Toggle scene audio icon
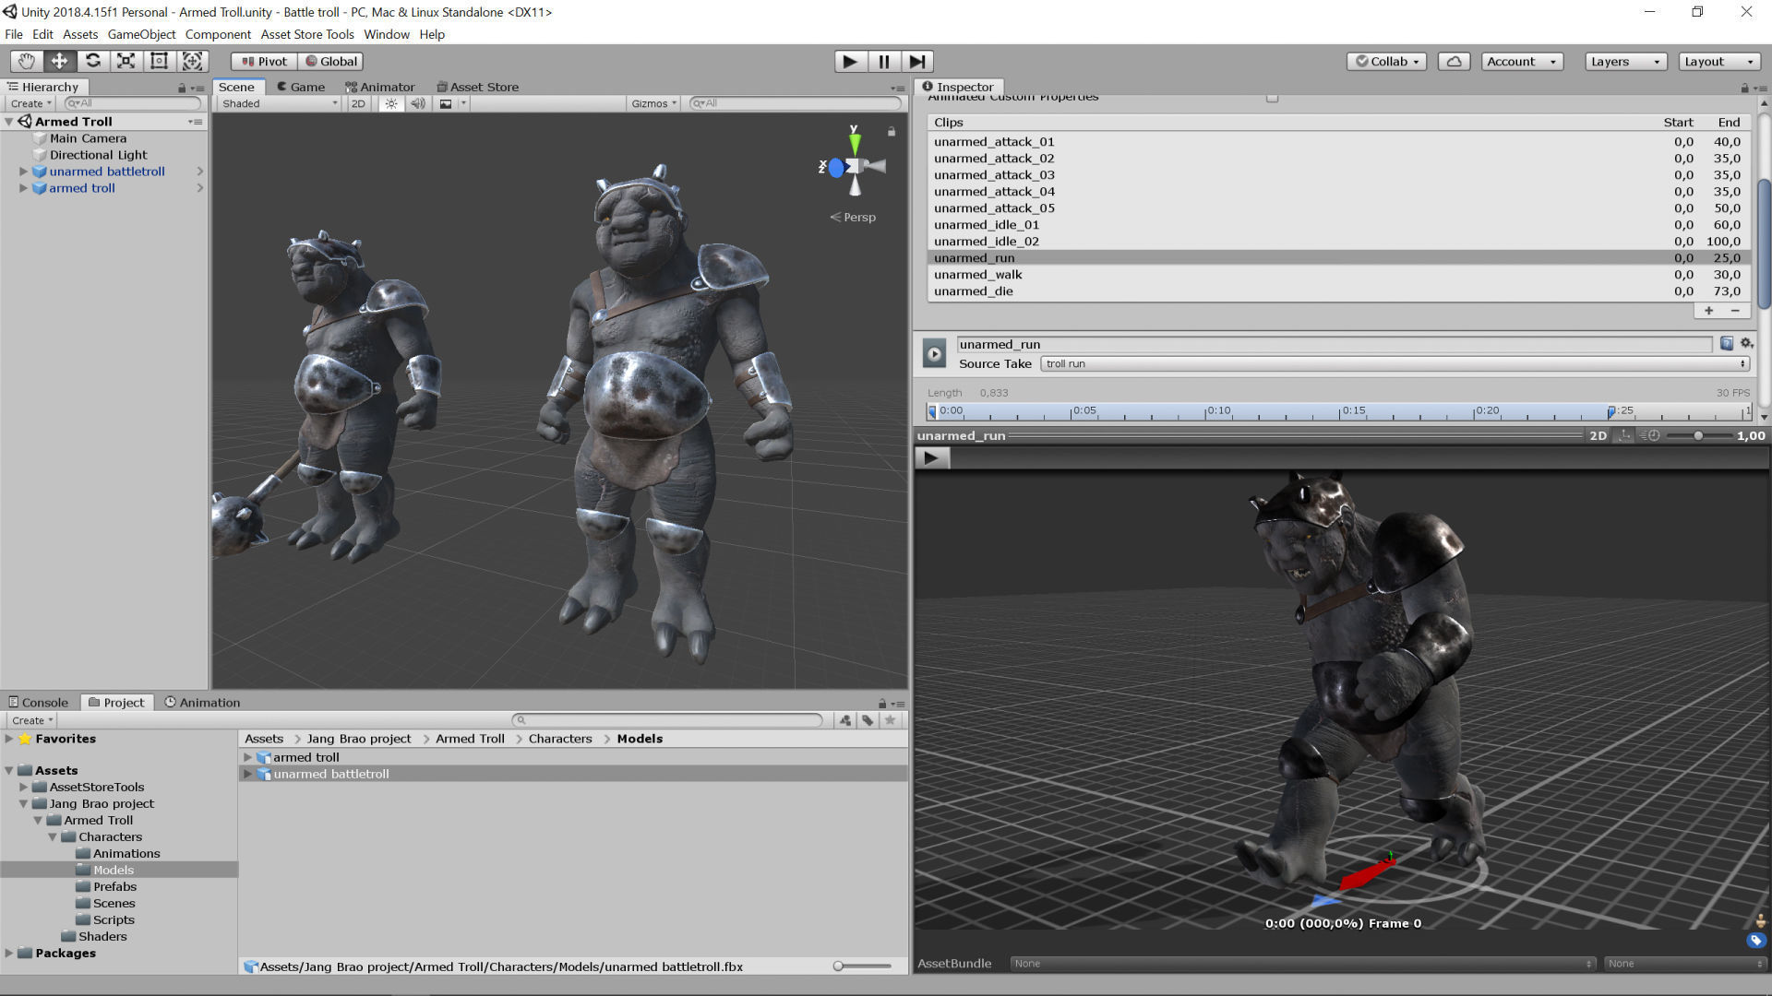 click(418, 103)
